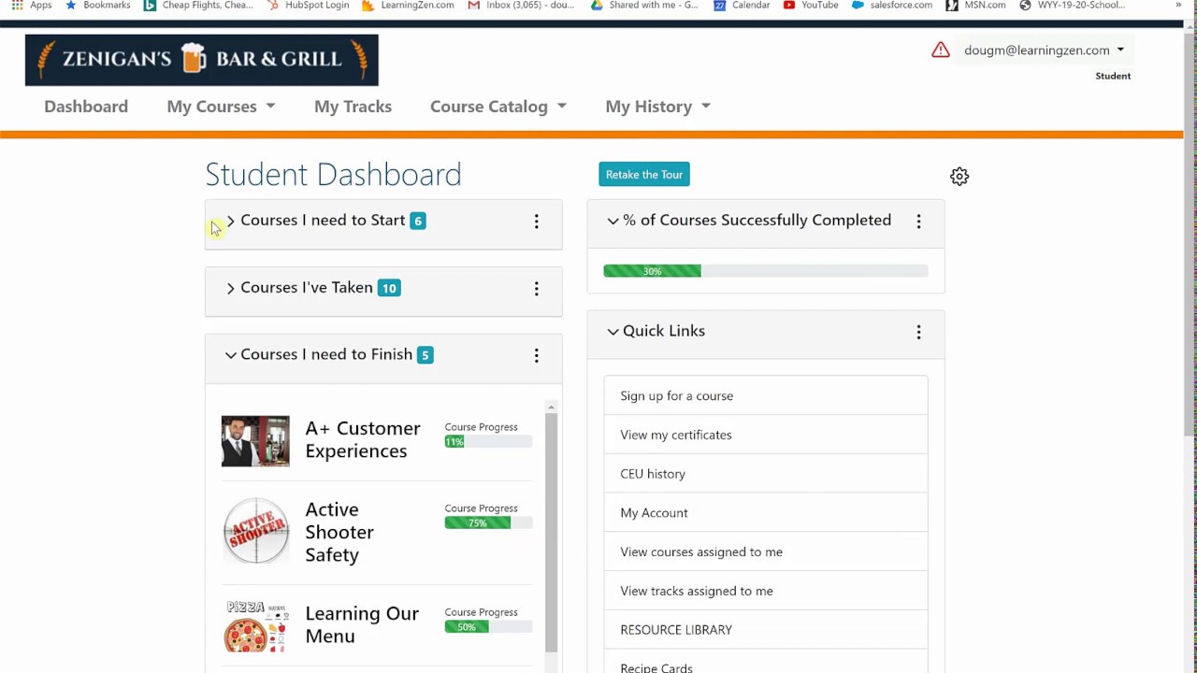Open the My Tracks nav item
Image resolution: width=1197 pixels, height=673 pixels.
tap(353, 107)
